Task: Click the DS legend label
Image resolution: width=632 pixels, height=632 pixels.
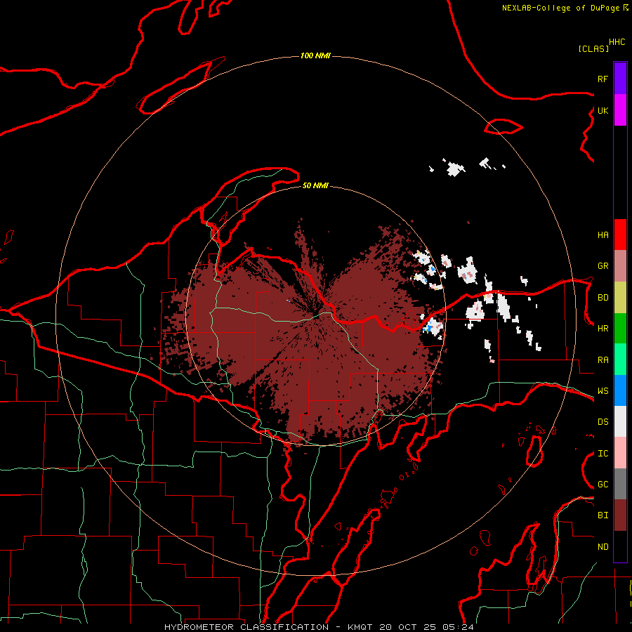Action: 603,422
